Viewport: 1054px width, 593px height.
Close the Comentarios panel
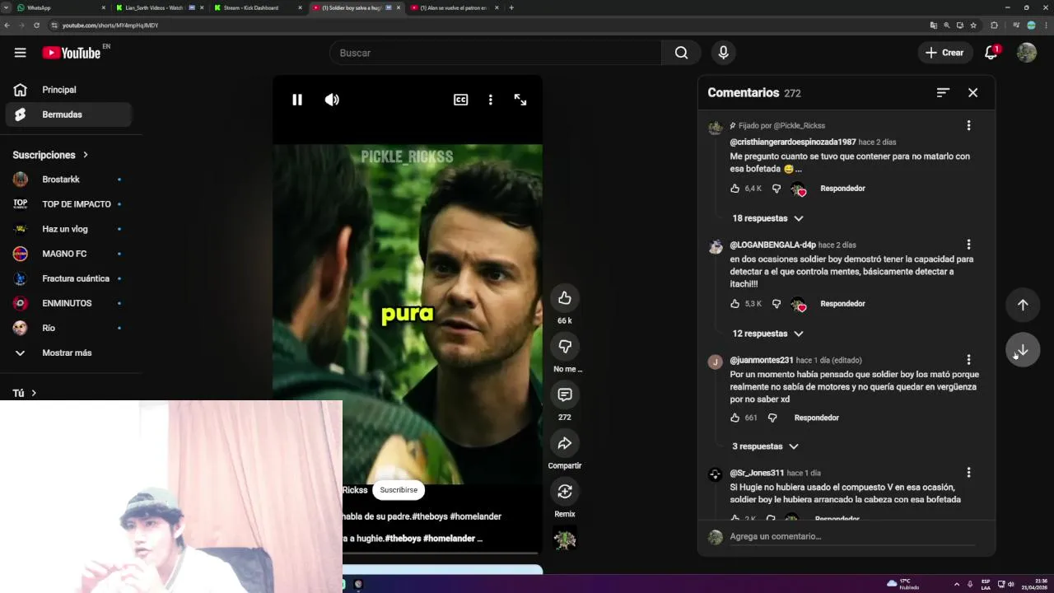point(972,93)
